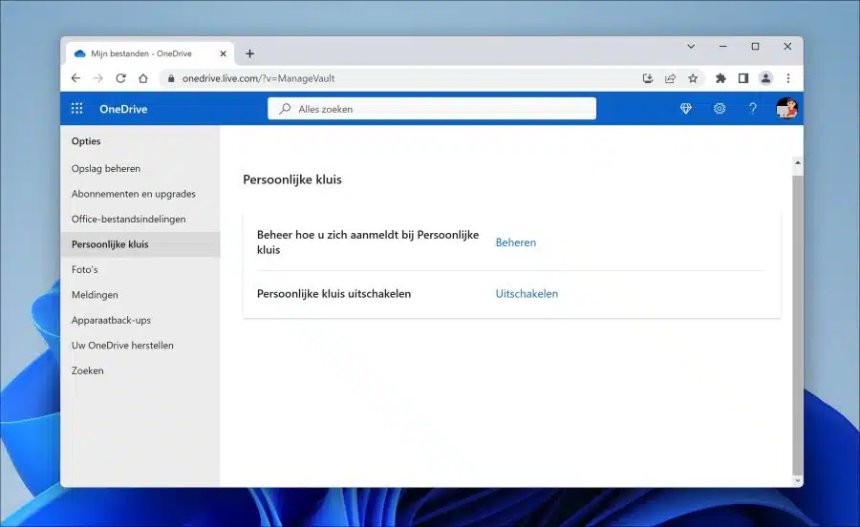Select Persoonlijke kluis in sidebar
860x527 pixels.
140,243
